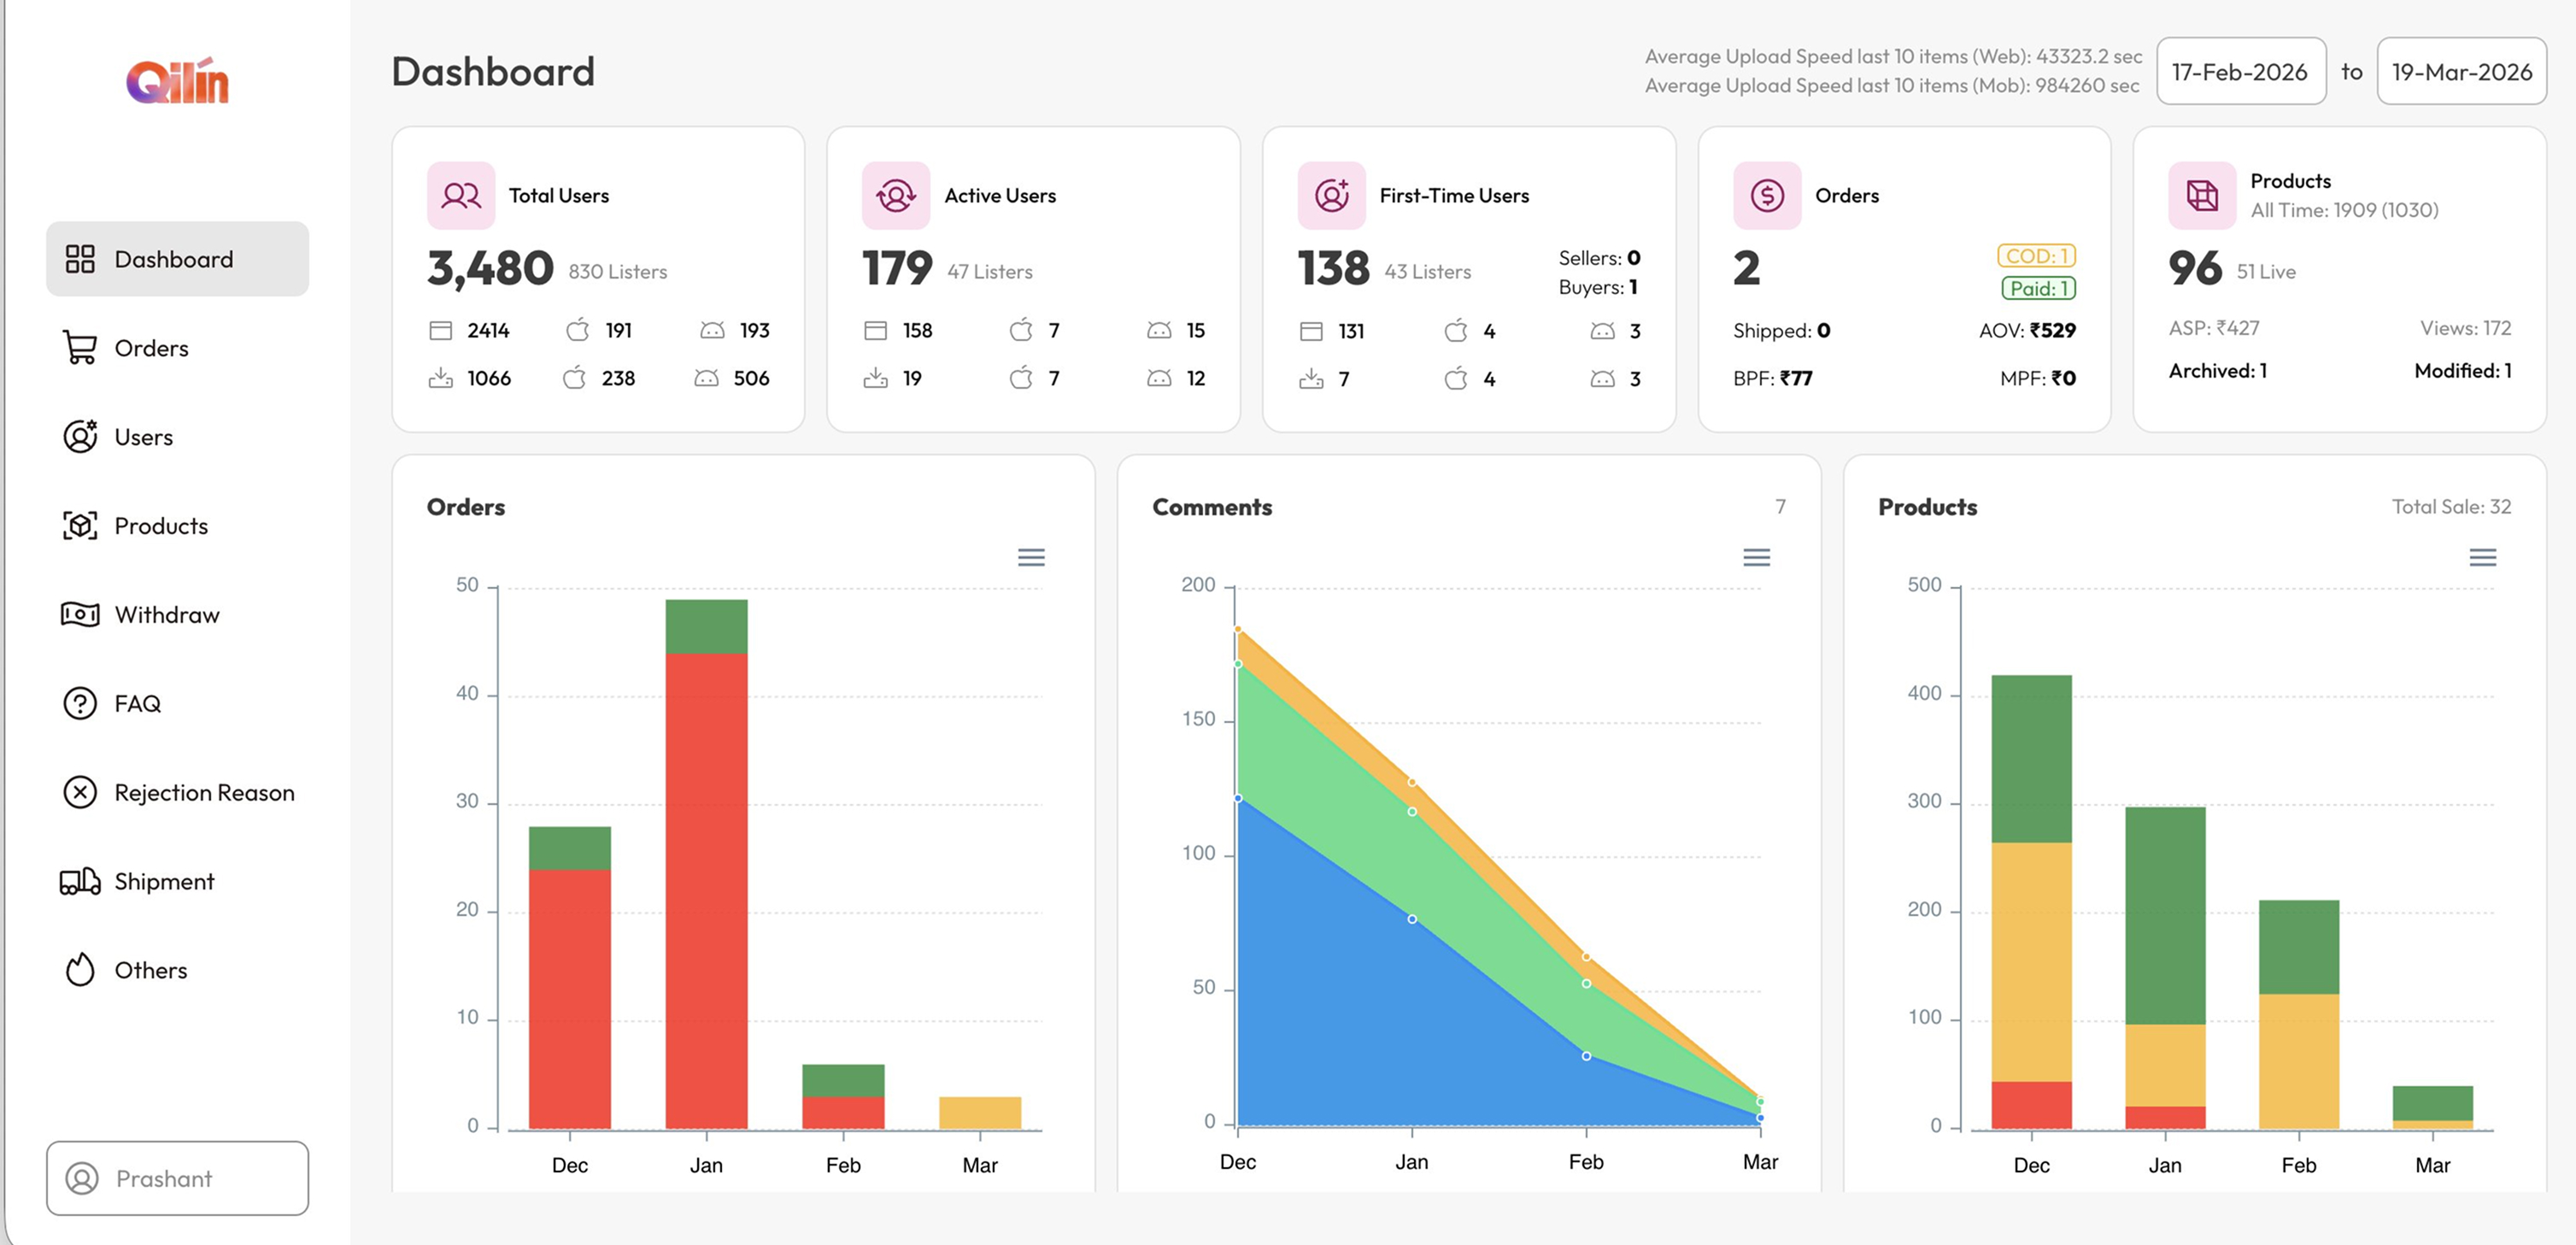This screenshot has width=2576, height=1245.
Task: Open Withdraw page from sidebar
Action: [x=177, y=614]
